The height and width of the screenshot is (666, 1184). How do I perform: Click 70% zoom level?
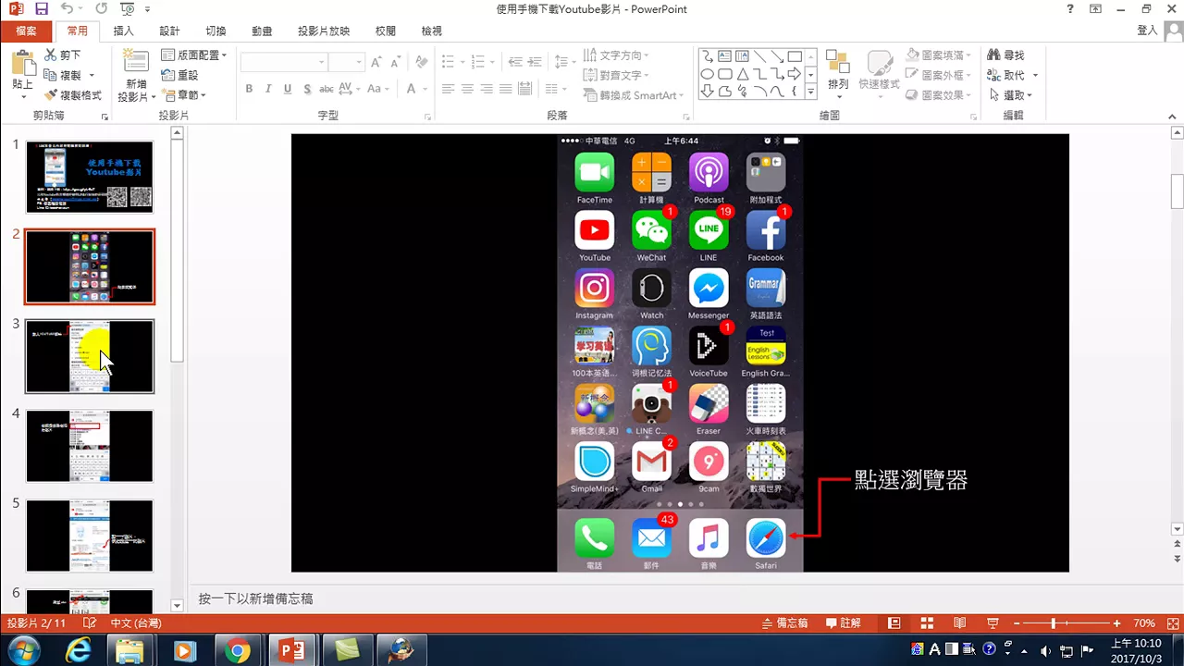point(1144,623)
